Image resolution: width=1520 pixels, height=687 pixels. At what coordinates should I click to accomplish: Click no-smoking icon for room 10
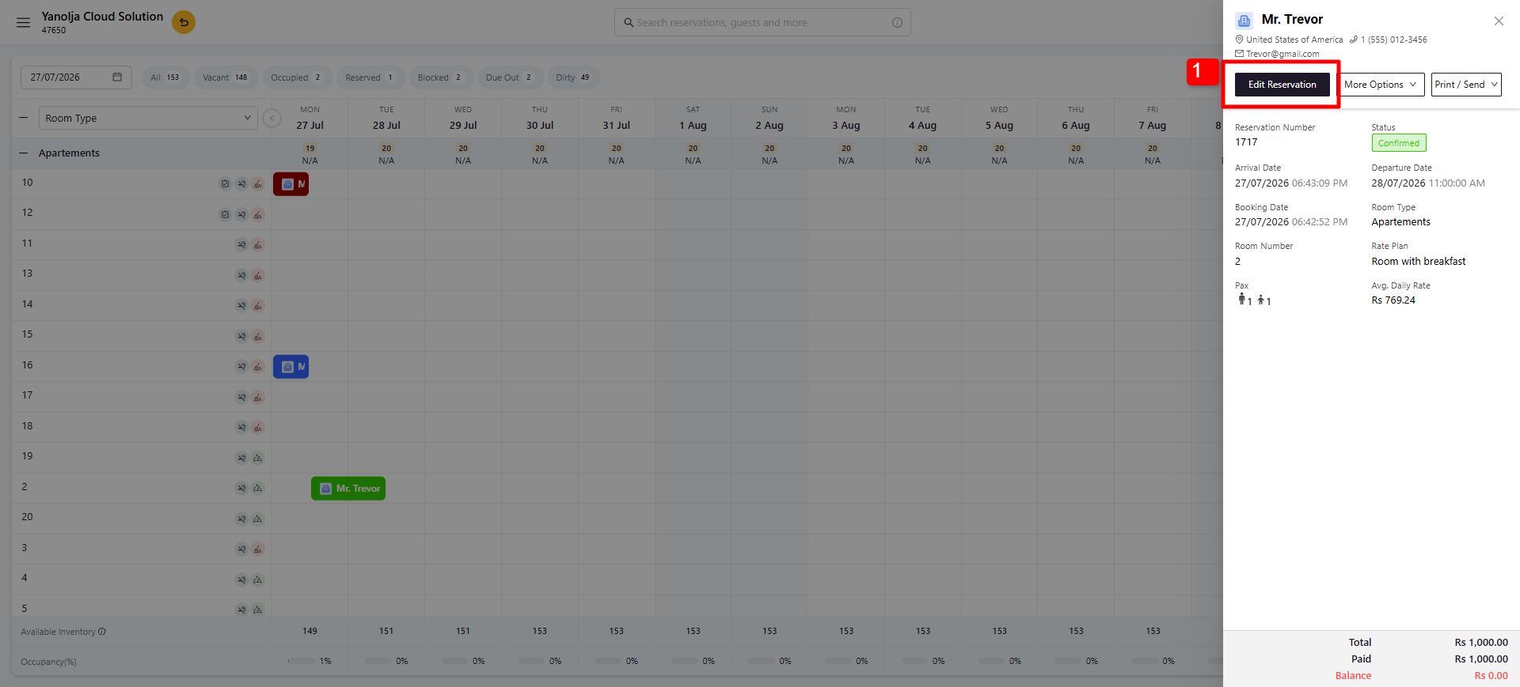(x=241, y=183)
